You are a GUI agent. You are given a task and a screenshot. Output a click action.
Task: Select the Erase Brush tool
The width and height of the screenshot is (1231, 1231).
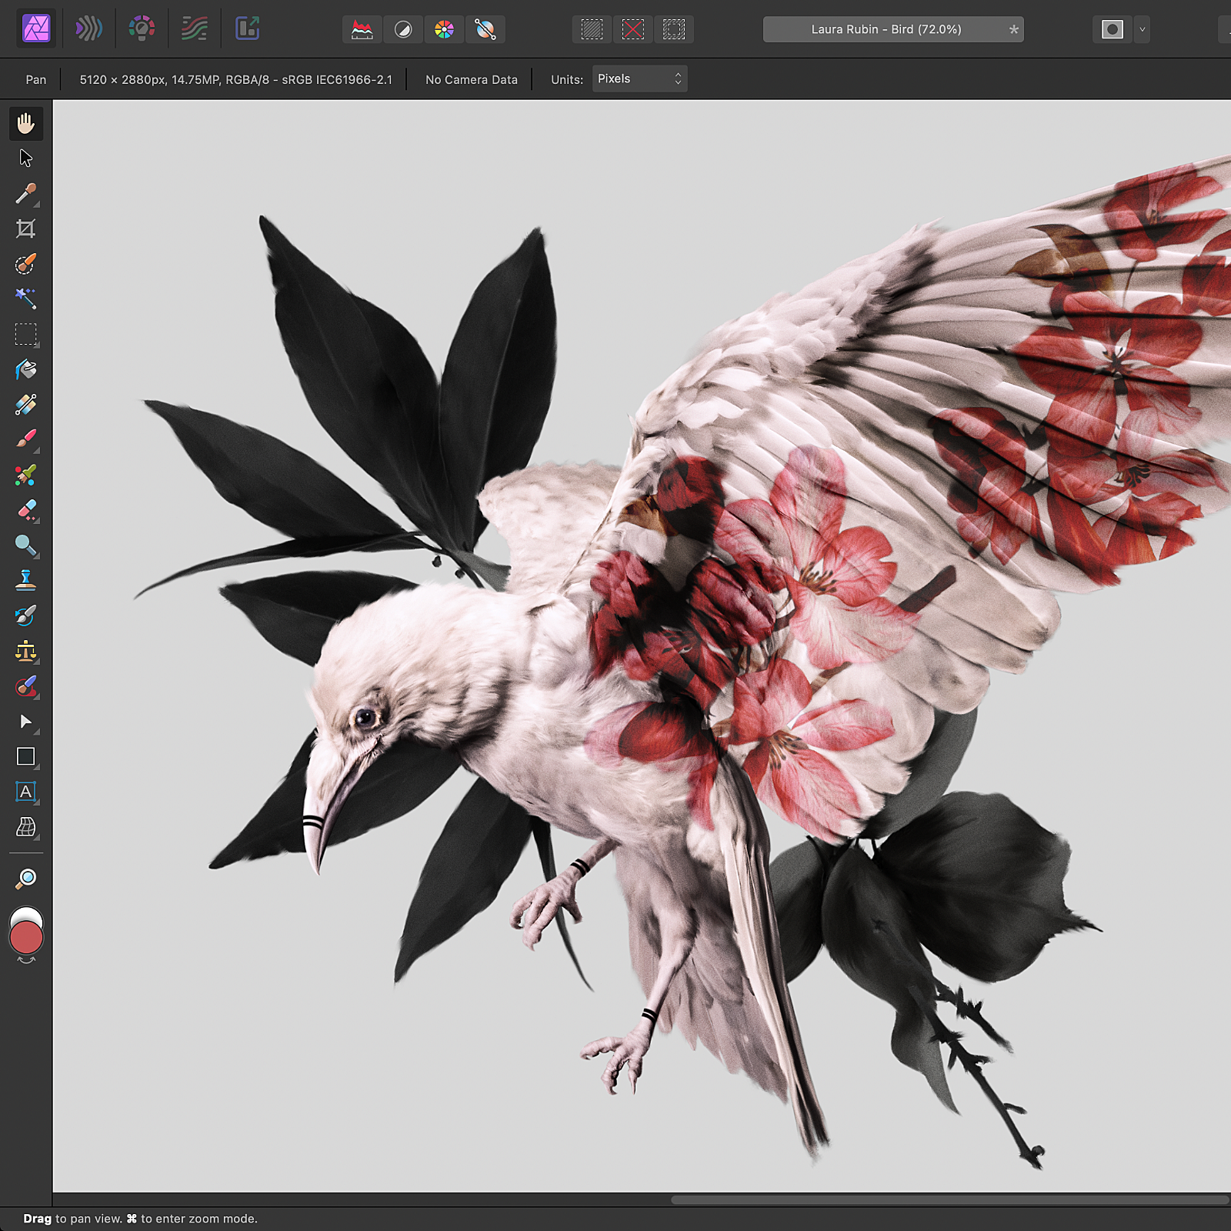(25, 510)
